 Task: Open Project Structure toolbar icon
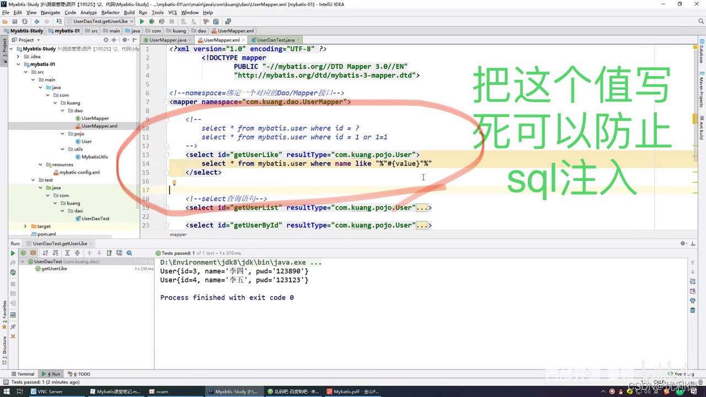[216, 22]
